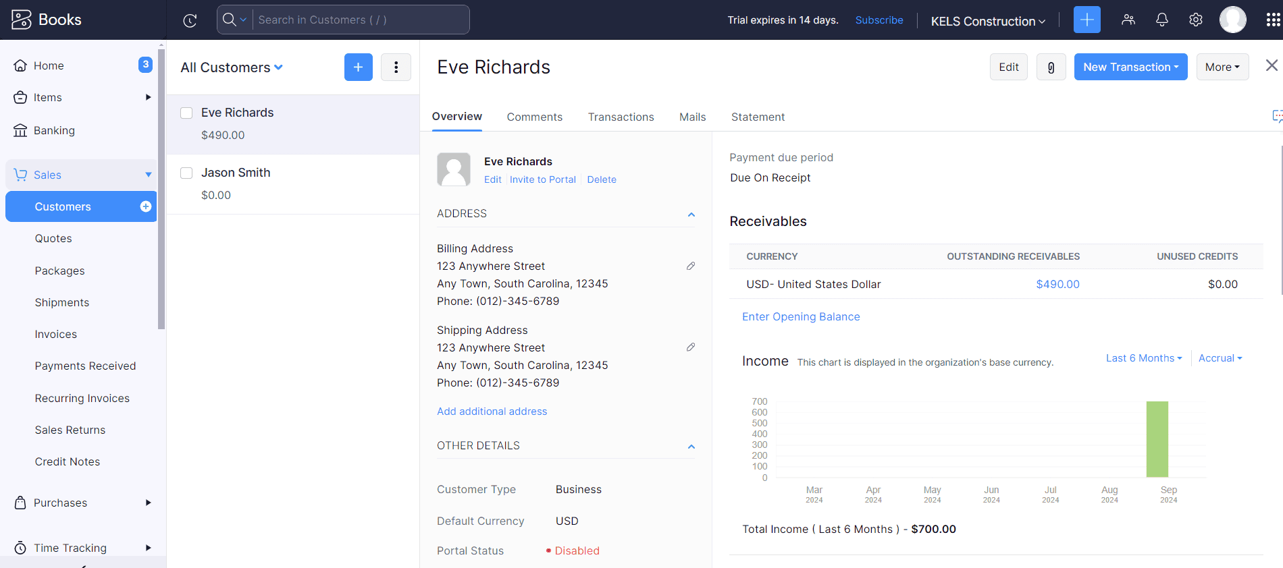Expand Time Tracking submenu arrow

pyautogui.click(x=148, y=548)
